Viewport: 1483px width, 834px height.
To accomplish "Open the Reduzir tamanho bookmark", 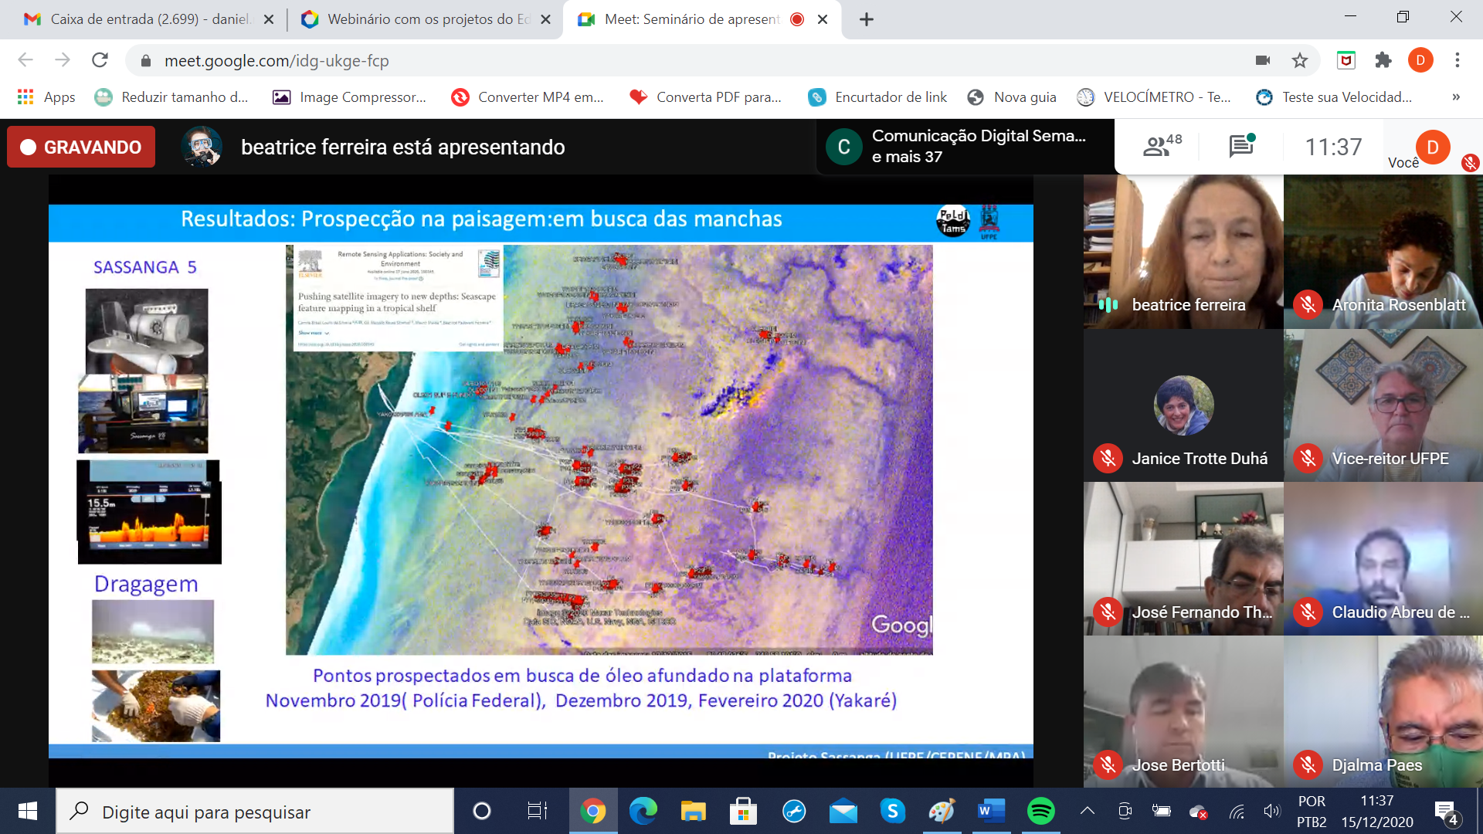I will pos(171,97).
